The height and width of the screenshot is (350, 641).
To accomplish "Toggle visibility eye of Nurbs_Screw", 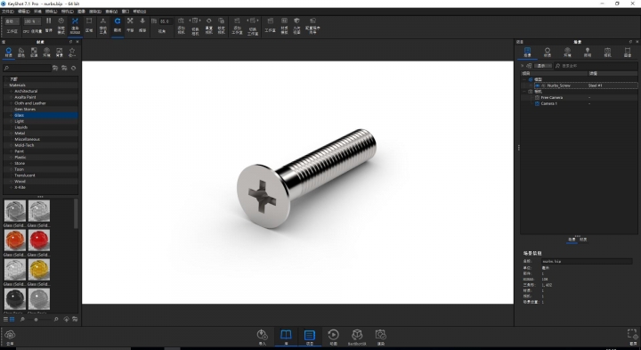I will click(x=537, y=85).
